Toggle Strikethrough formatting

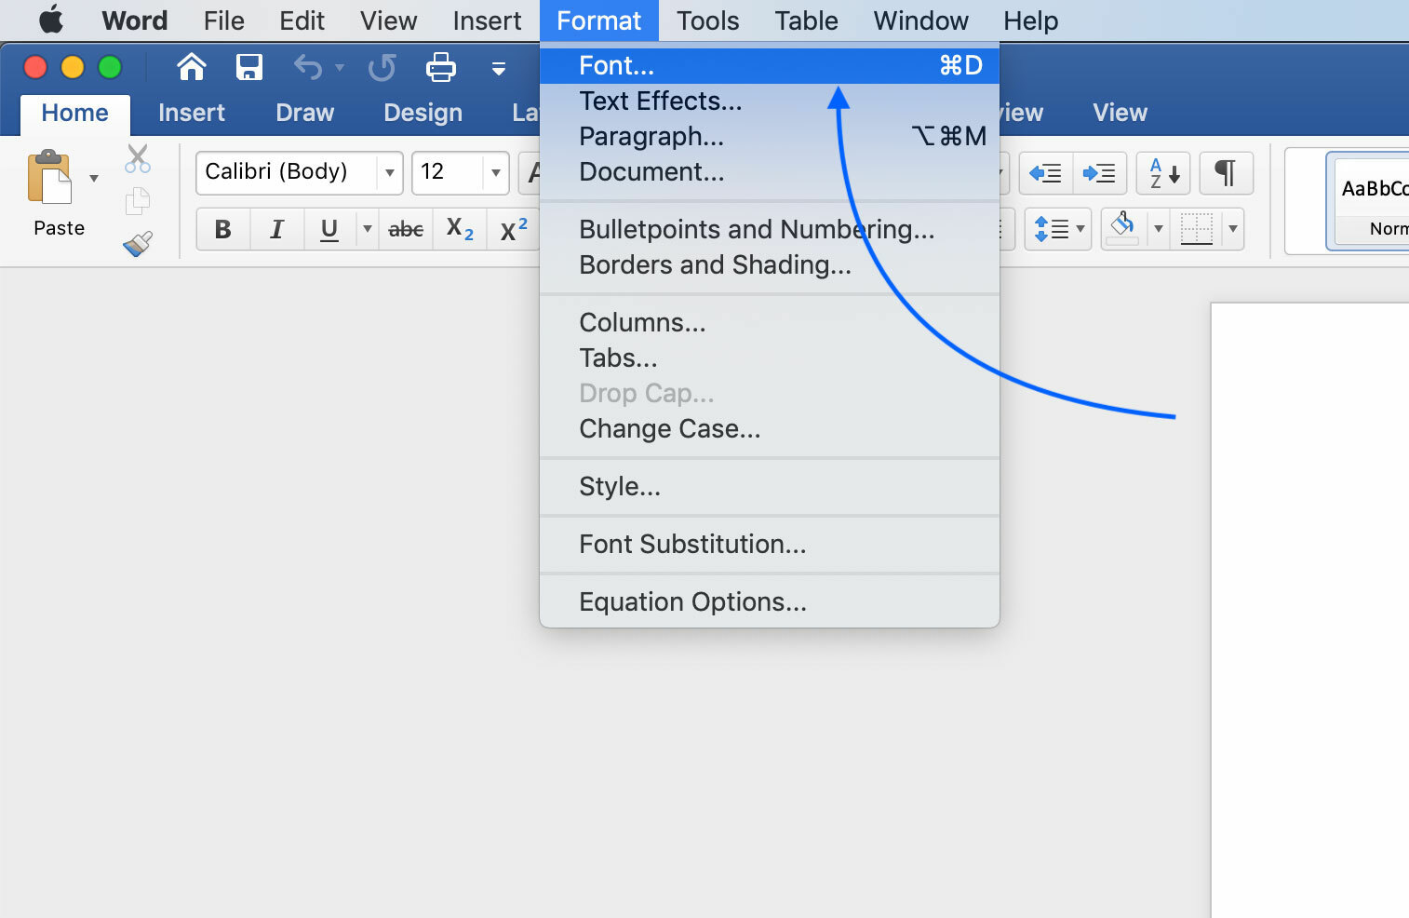click(x=406, y=229)
